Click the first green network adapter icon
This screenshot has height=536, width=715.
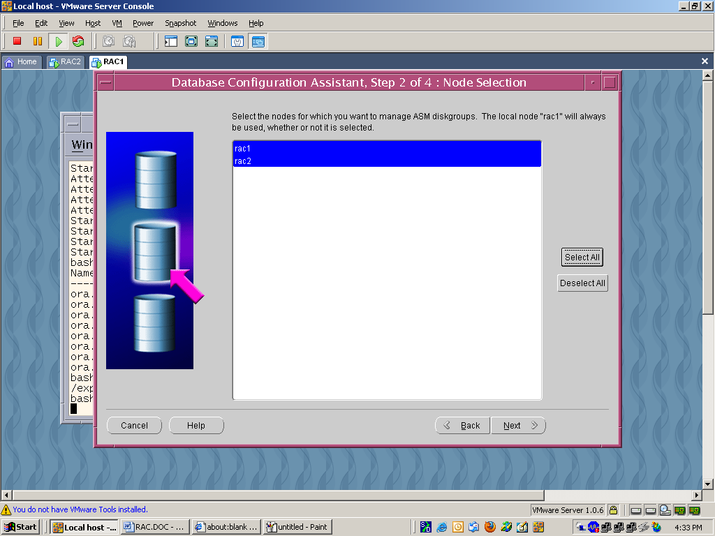[680, 510]
